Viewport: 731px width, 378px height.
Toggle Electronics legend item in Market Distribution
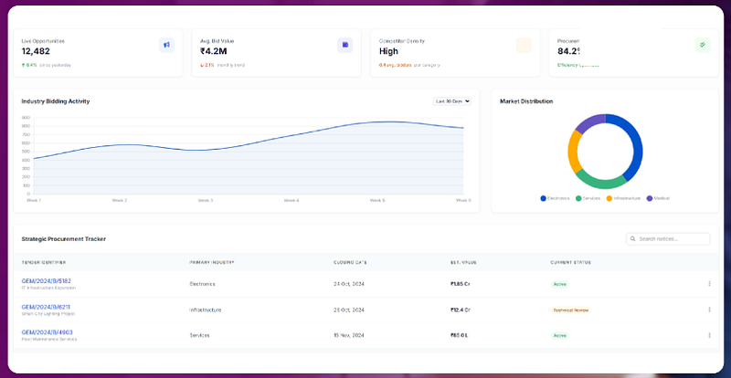(555, 198)
